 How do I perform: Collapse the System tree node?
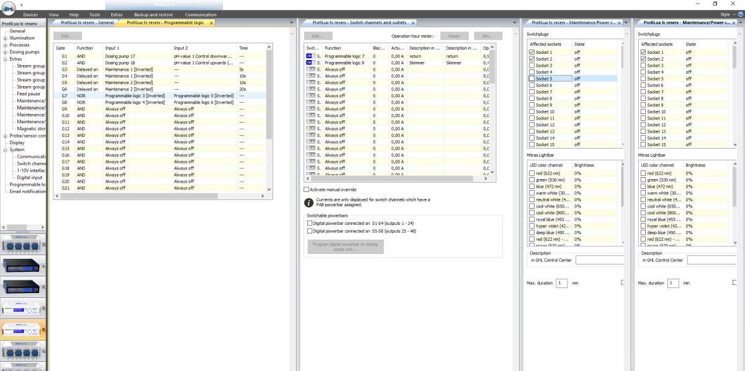5,149
